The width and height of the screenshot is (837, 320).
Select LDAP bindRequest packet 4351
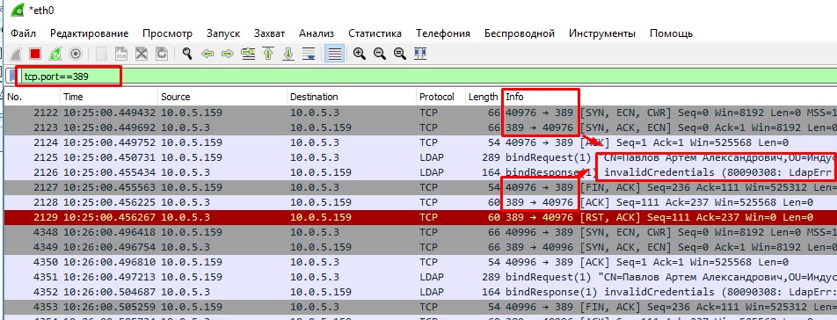coord(420,277)
